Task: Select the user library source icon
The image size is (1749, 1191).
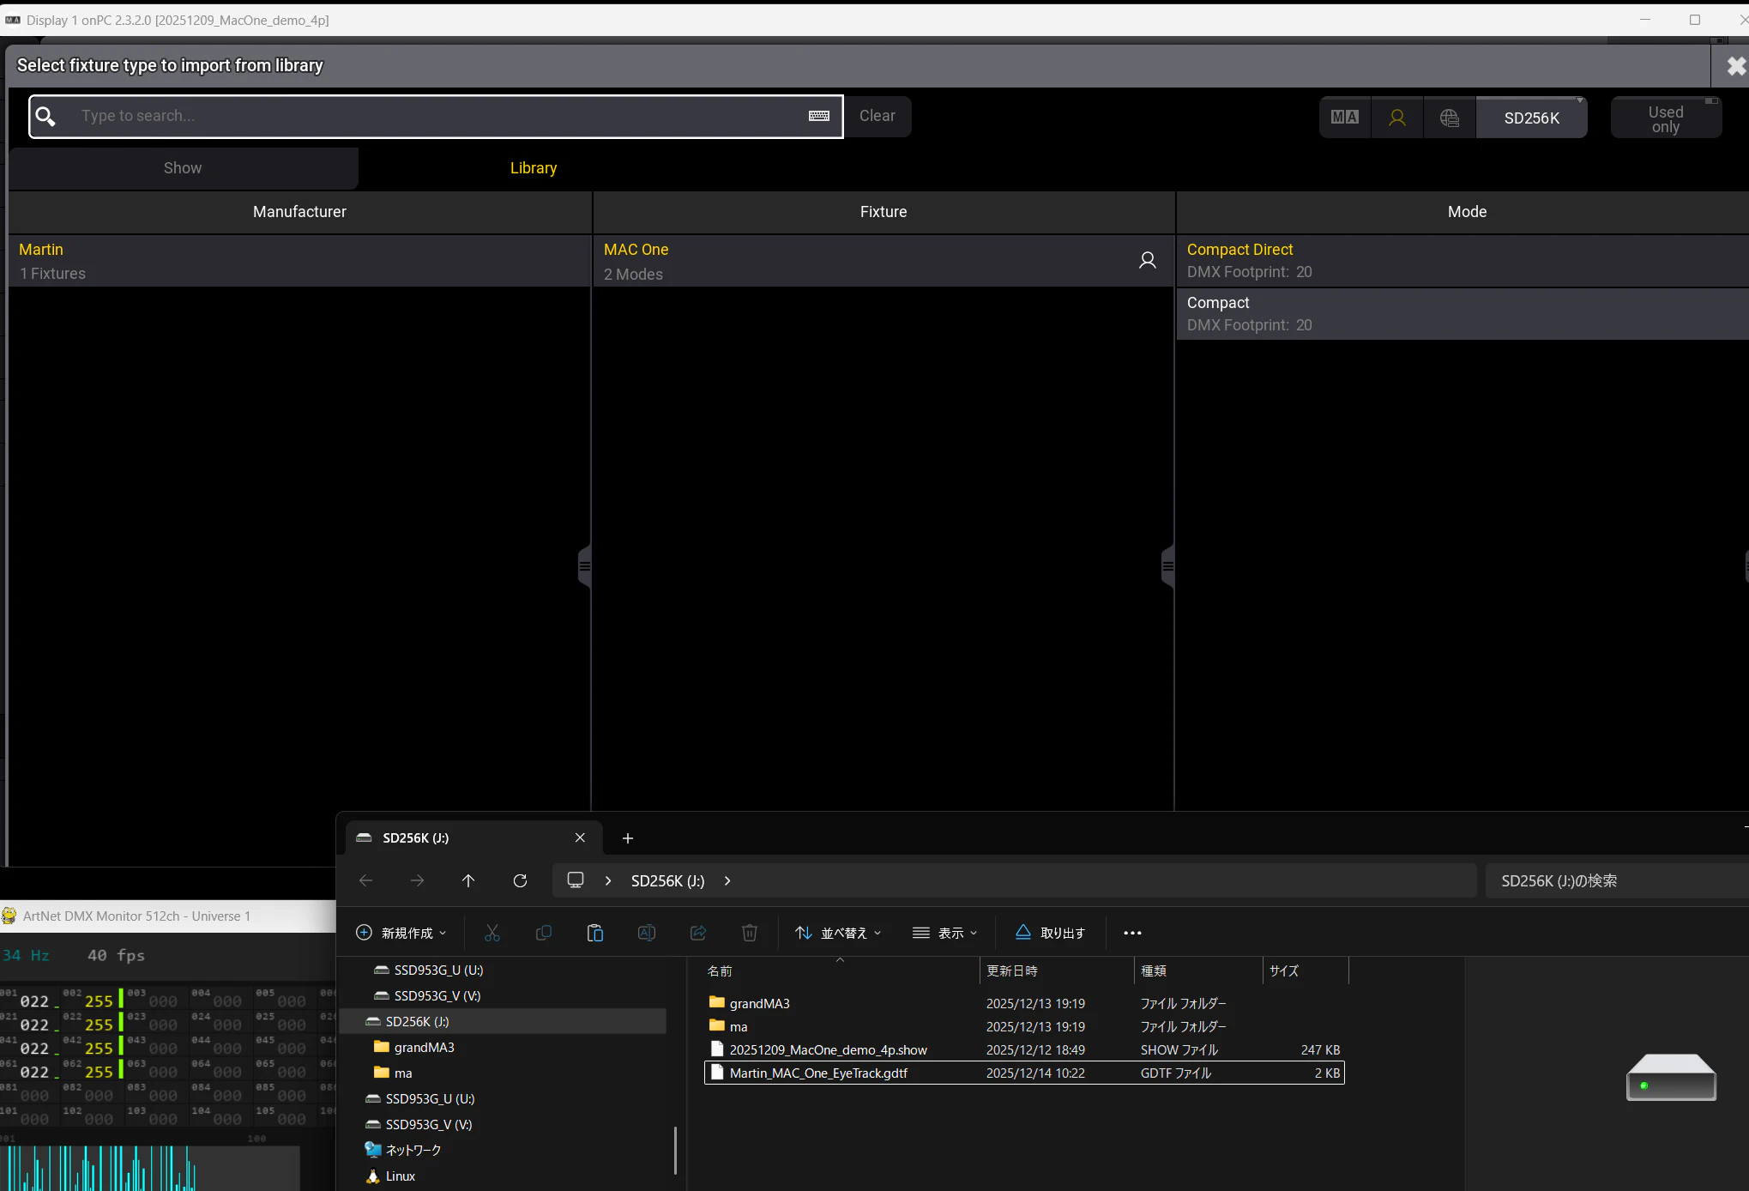Action: (1397, 118)
